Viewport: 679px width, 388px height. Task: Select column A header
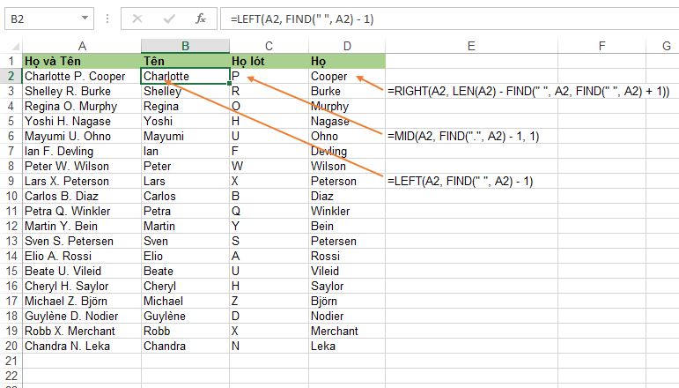tap(82, 46)
